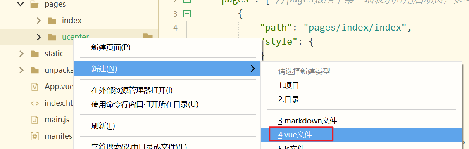The height and width of the screenshot is (149, 469).
Task: Click the static folder icon
Action: 35,54
